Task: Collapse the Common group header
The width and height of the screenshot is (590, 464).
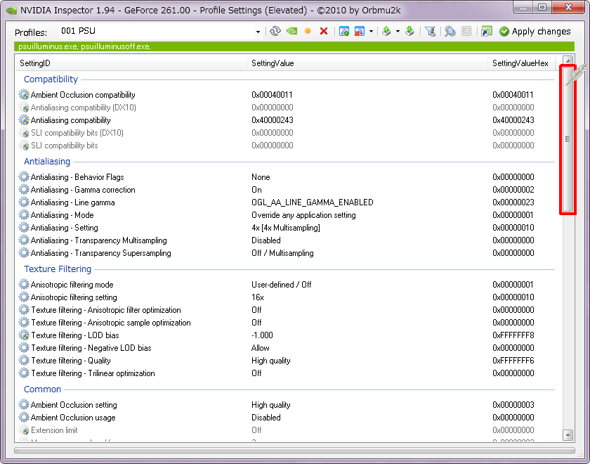Action: click(43, 389)
